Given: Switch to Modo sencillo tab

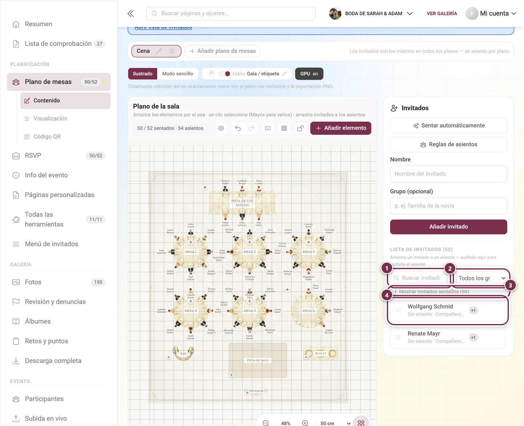Looking at the screenshot, I should point(178,74).
